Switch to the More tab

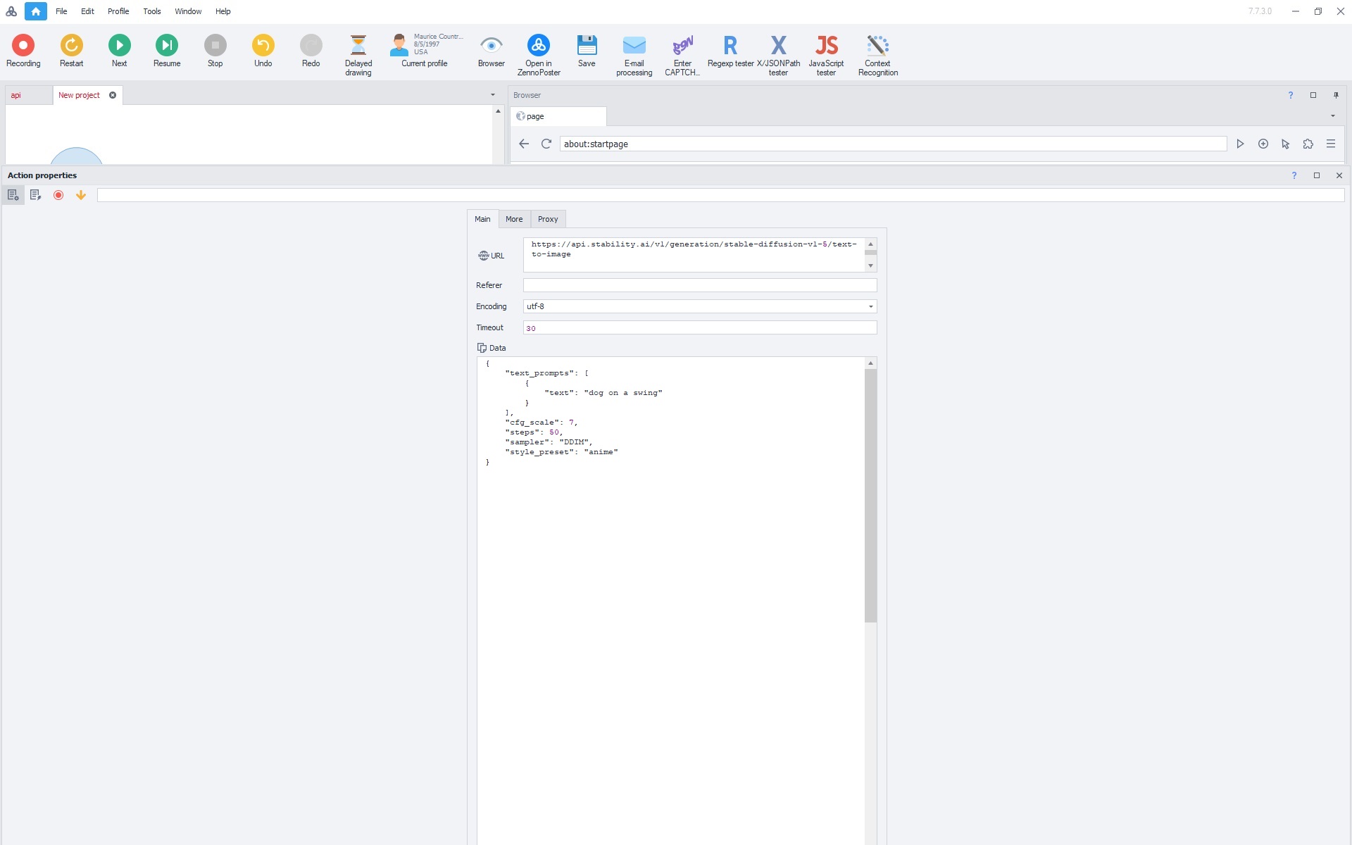514,219
